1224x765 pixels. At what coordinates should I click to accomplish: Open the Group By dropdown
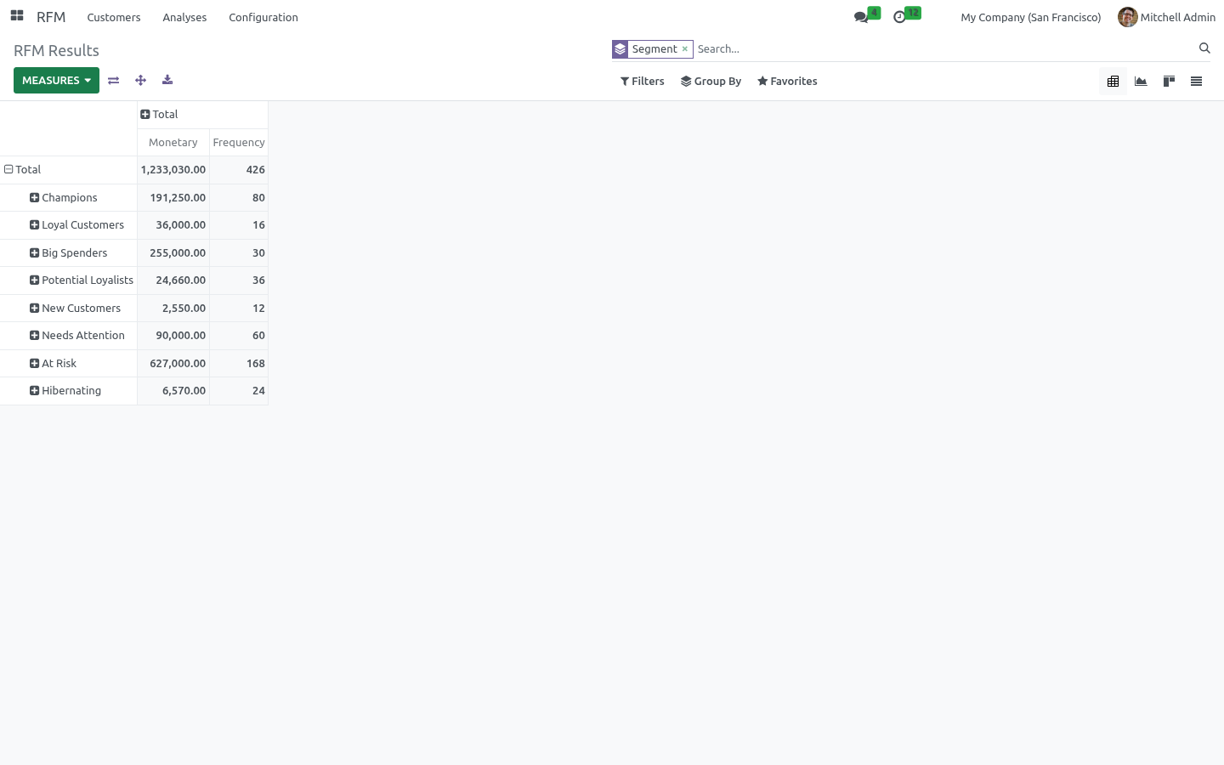(711, 82)
